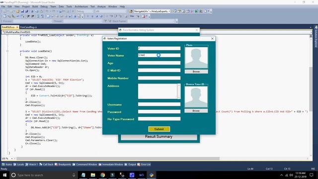Click Browse under Browse Voter ID box

tap(196, 110)
